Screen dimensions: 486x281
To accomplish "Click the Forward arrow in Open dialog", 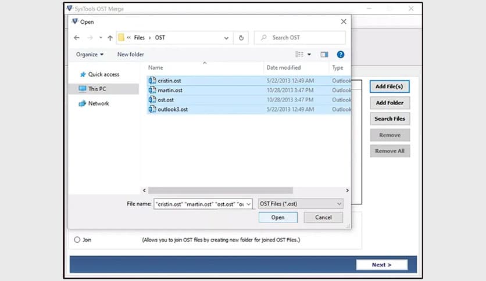I will pos(90,38).
